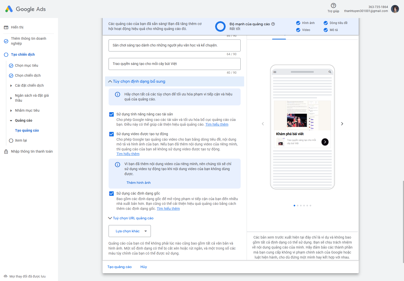
Task: Click the Khám phá bài viết preview headline
Action: [290, 134]
